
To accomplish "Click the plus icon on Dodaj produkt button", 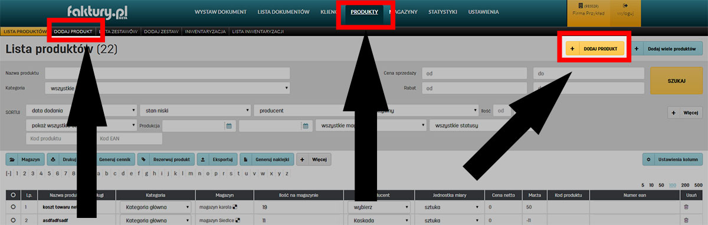I will tap(572, 49).
